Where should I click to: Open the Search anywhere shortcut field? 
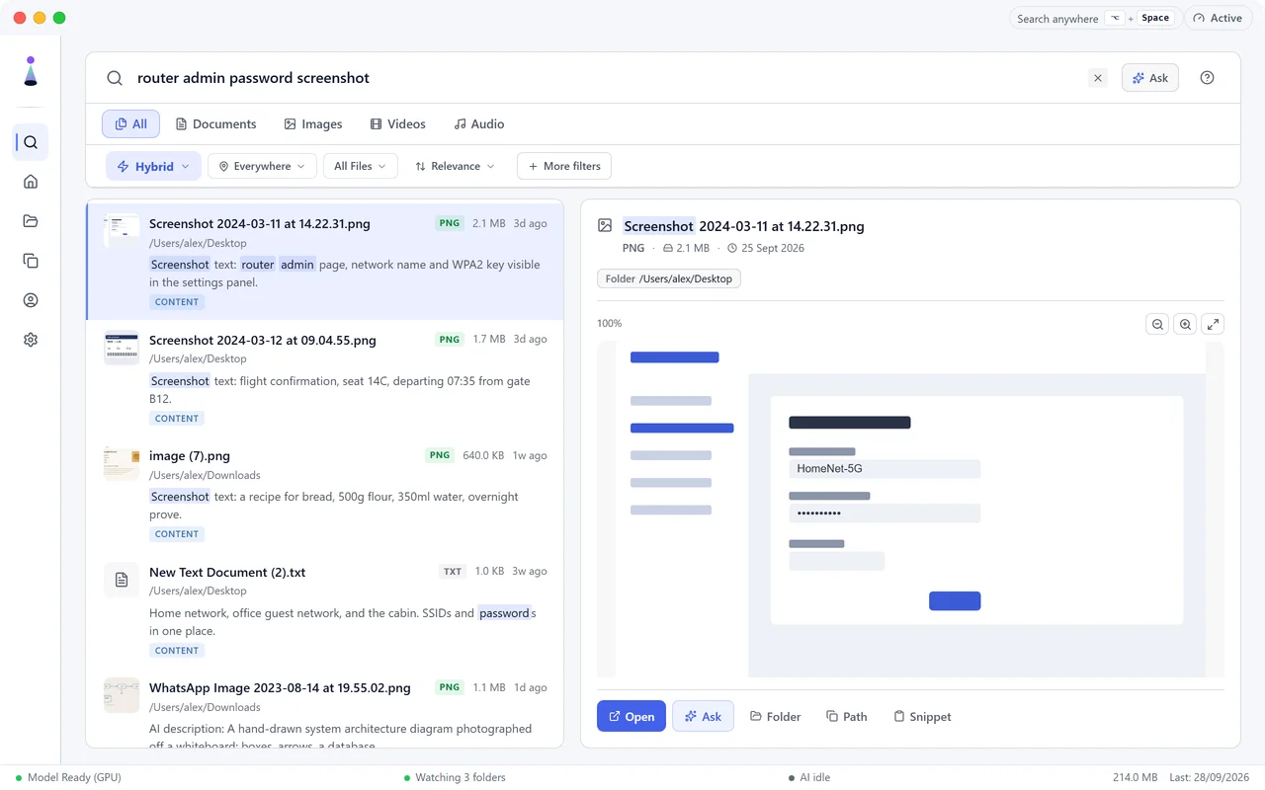click(1094, 18)
